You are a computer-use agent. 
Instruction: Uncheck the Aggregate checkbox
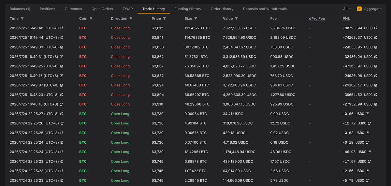coord(359,9)
